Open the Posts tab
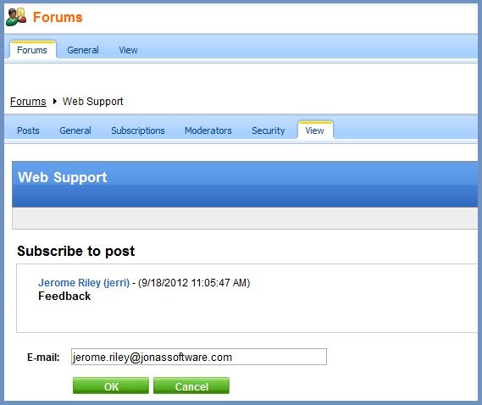Screen dimensions: 482x405 coord(28,130)
